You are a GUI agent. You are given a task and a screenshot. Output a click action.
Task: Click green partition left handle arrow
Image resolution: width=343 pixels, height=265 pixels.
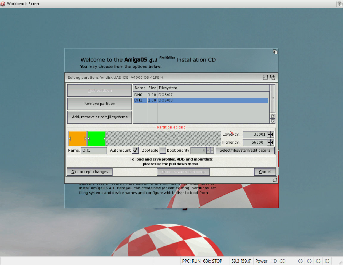click(89, 139)
